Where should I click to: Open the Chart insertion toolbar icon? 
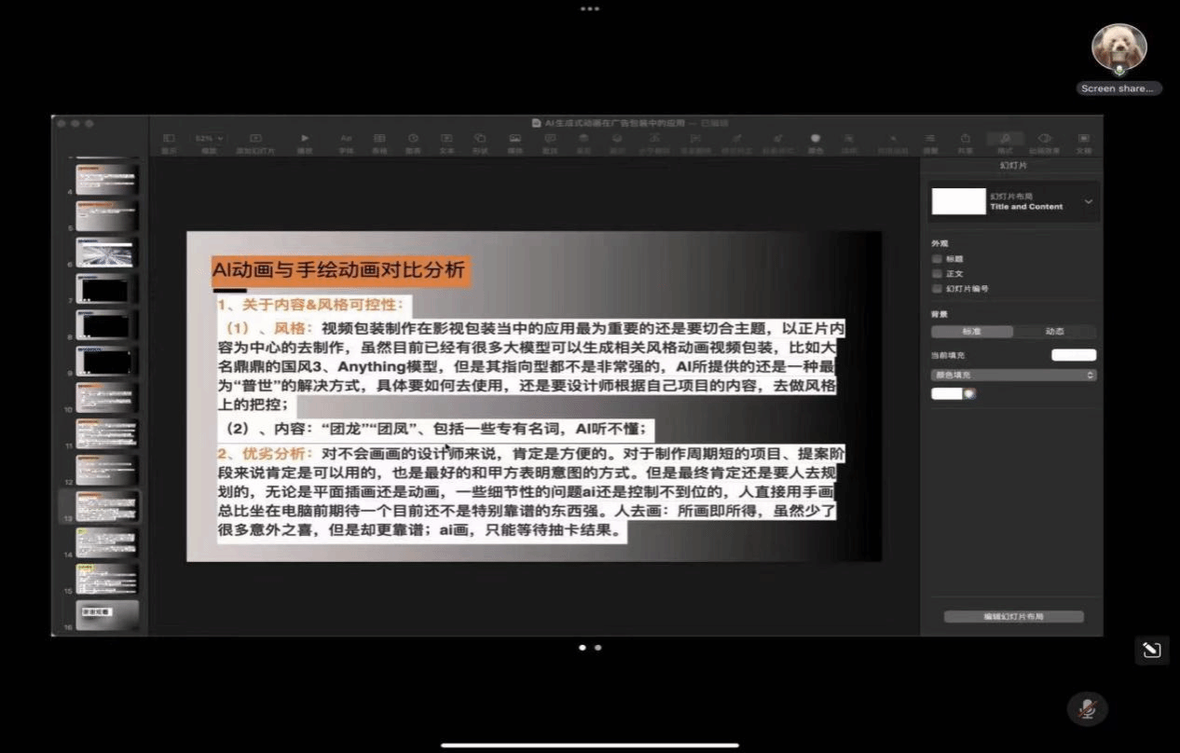[x=413, y=140]
